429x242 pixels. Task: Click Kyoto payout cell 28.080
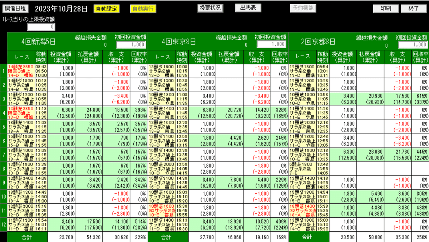click(x=371, y=155)
